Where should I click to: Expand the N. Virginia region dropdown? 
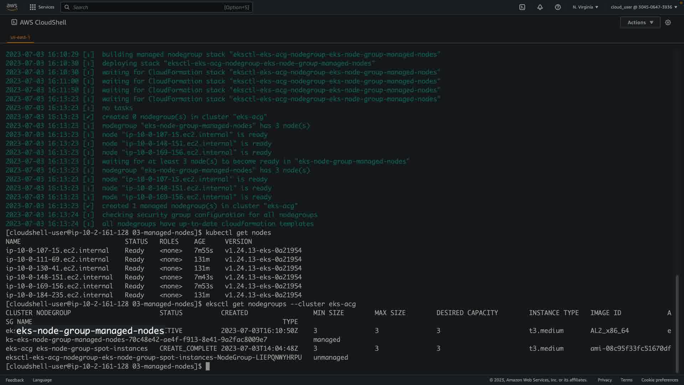point(585,7)
